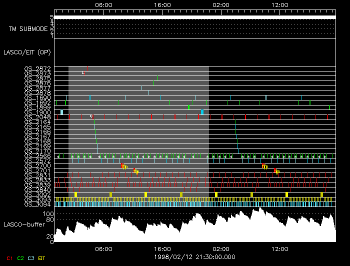Click the leftmost cyan block in OS_1900 row

[61, 112]
